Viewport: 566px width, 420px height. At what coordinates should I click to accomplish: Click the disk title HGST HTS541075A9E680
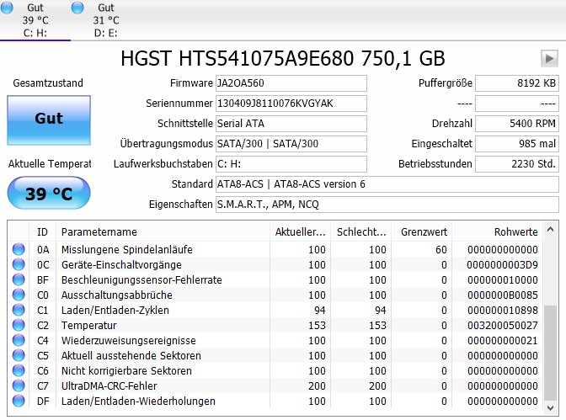283,58
